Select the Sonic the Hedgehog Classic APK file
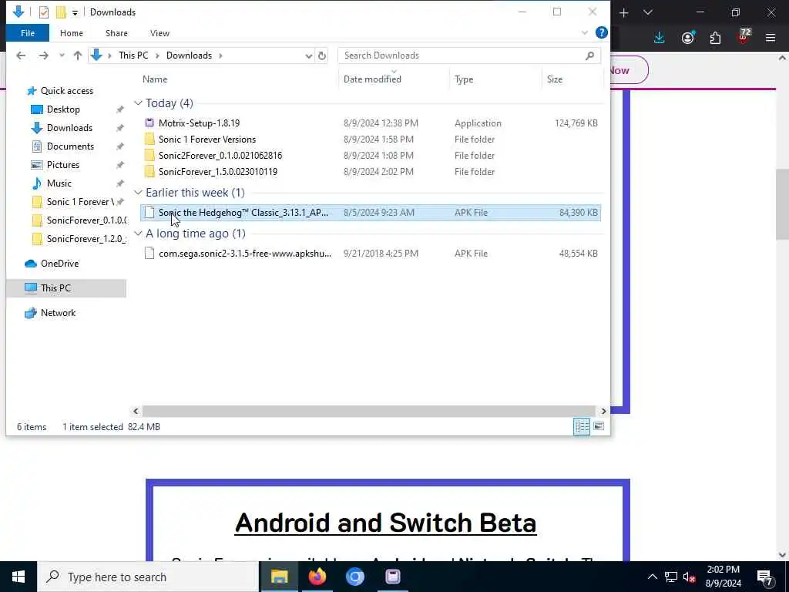 point(371,213)
